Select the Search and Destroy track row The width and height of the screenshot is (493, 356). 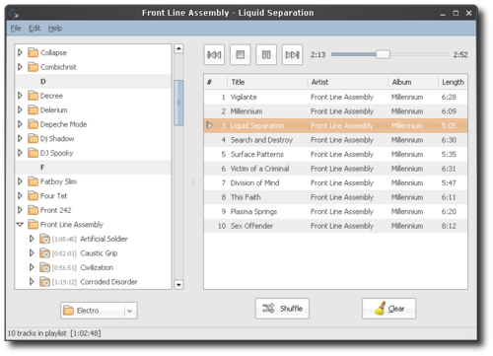coord(335,140)
